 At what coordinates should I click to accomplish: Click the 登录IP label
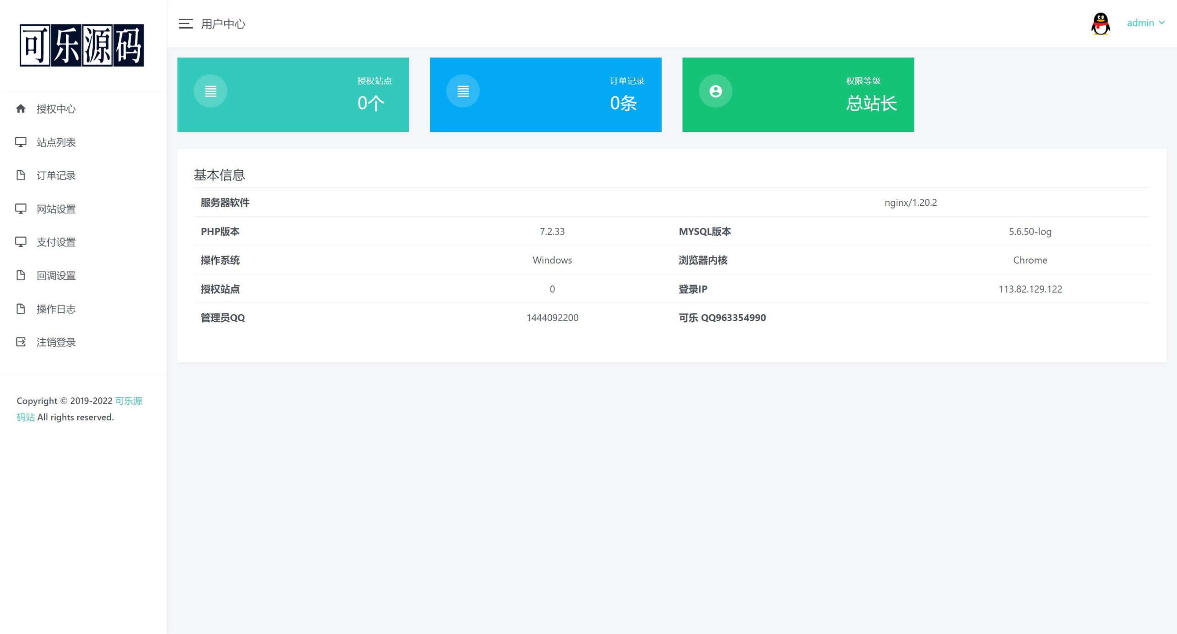click(693, 289)
